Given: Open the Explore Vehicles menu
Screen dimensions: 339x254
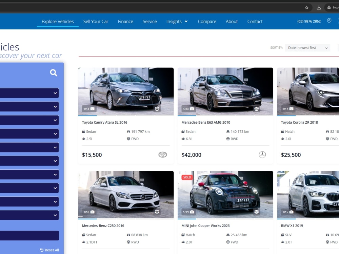Looking at the screenshot, I should click(58, 21).
